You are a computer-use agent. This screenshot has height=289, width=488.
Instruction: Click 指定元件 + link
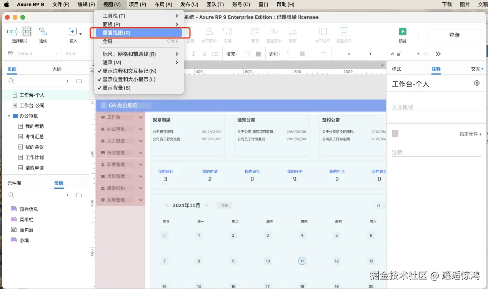click(470, 134)
